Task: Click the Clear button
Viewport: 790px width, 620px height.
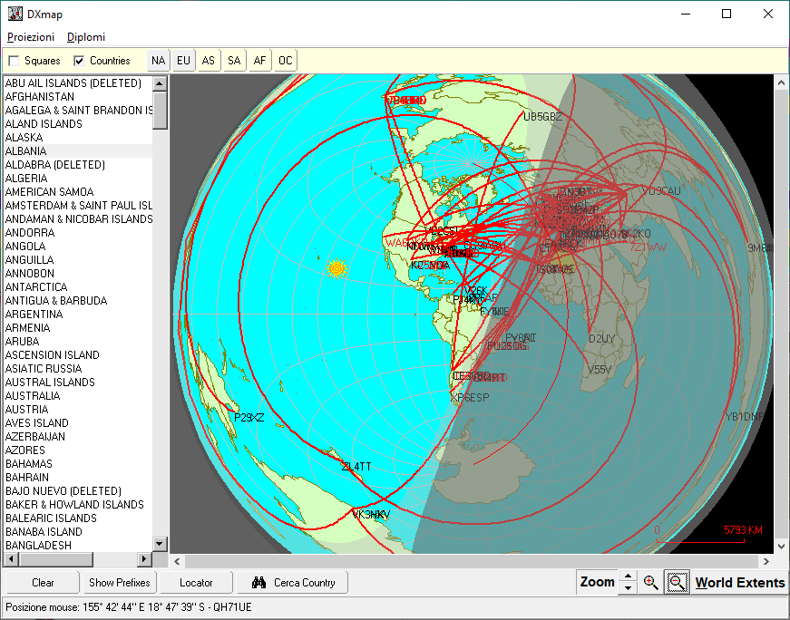Action: [43, 583]
